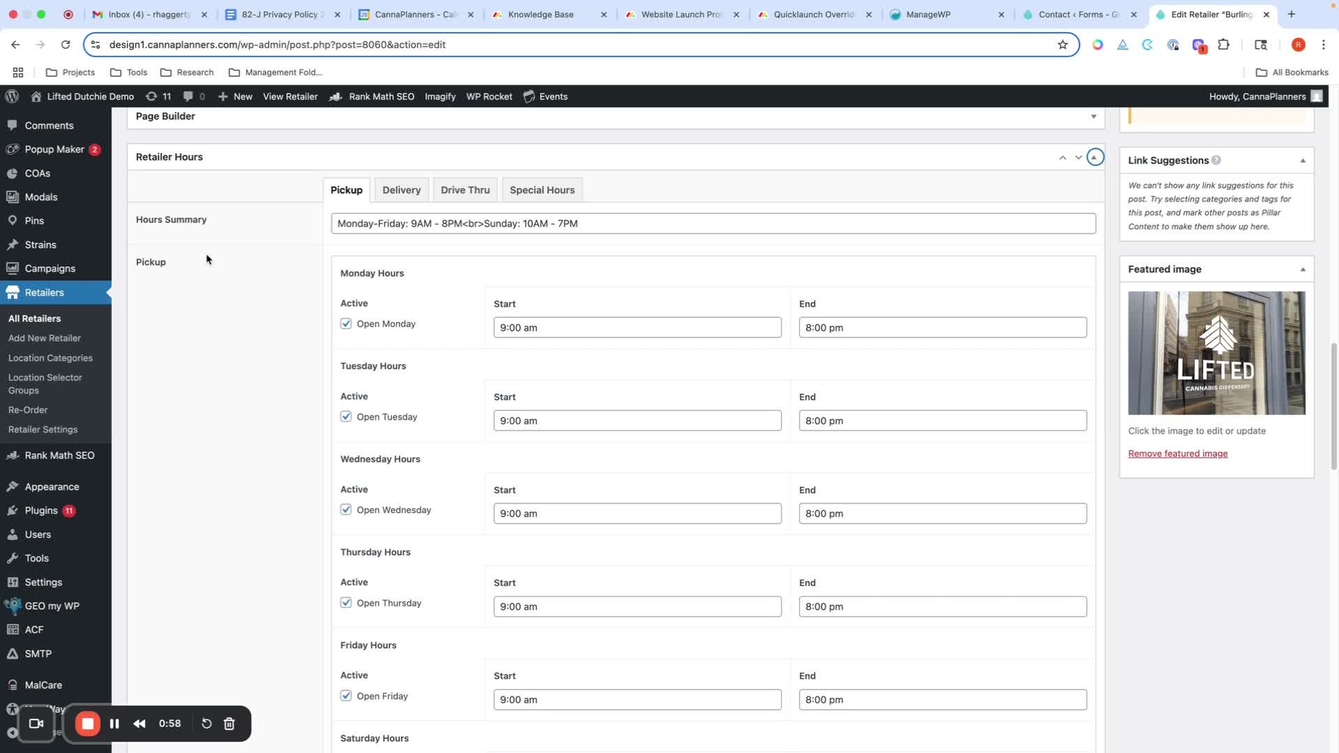The height and width of the screenshot is (753, 1339).
Task: Collapse the Link Suggestions panel
Action: (1302, 160)
